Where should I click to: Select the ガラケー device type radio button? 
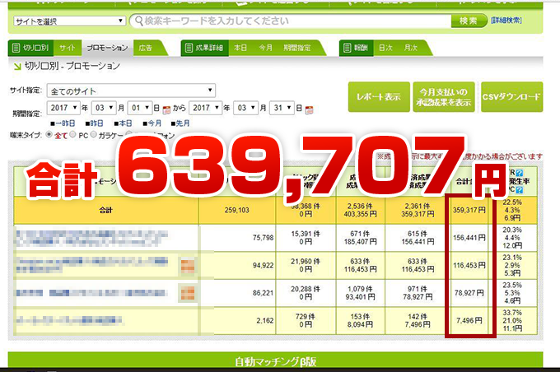95,134
